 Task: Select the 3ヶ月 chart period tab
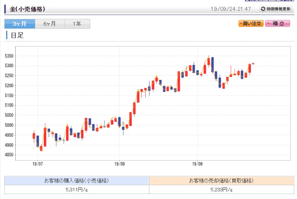[20, 24]
